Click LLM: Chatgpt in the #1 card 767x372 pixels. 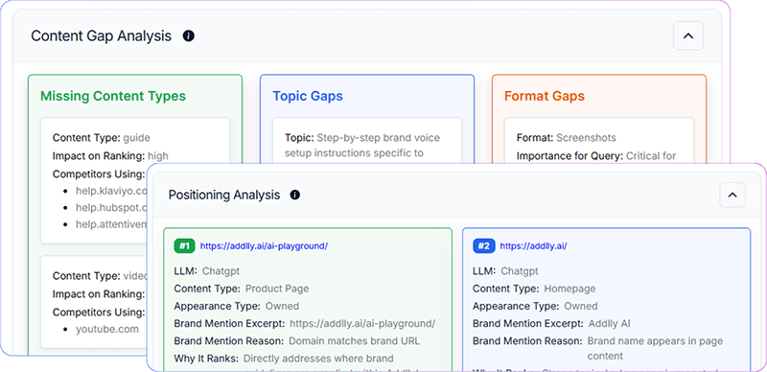click(207, 270)
